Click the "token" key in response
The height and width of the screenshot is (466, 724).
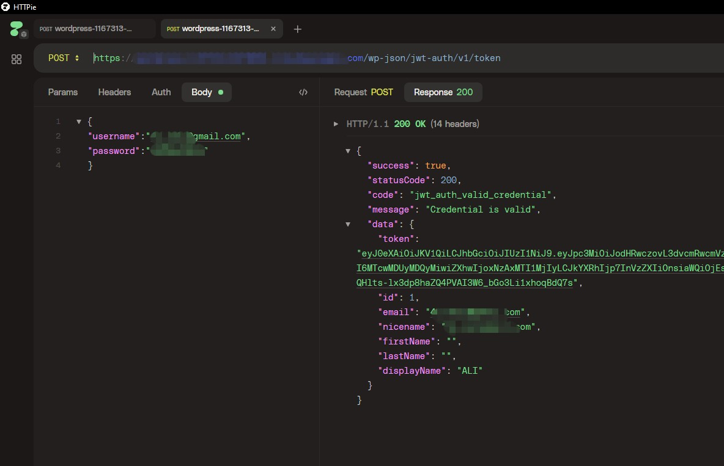[x=396, y=239]
